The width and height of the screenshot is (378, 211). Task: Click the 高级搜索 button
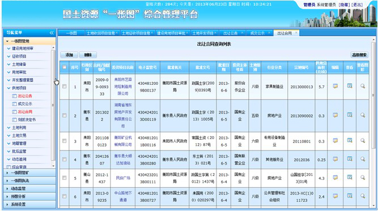tap(359, 55)
